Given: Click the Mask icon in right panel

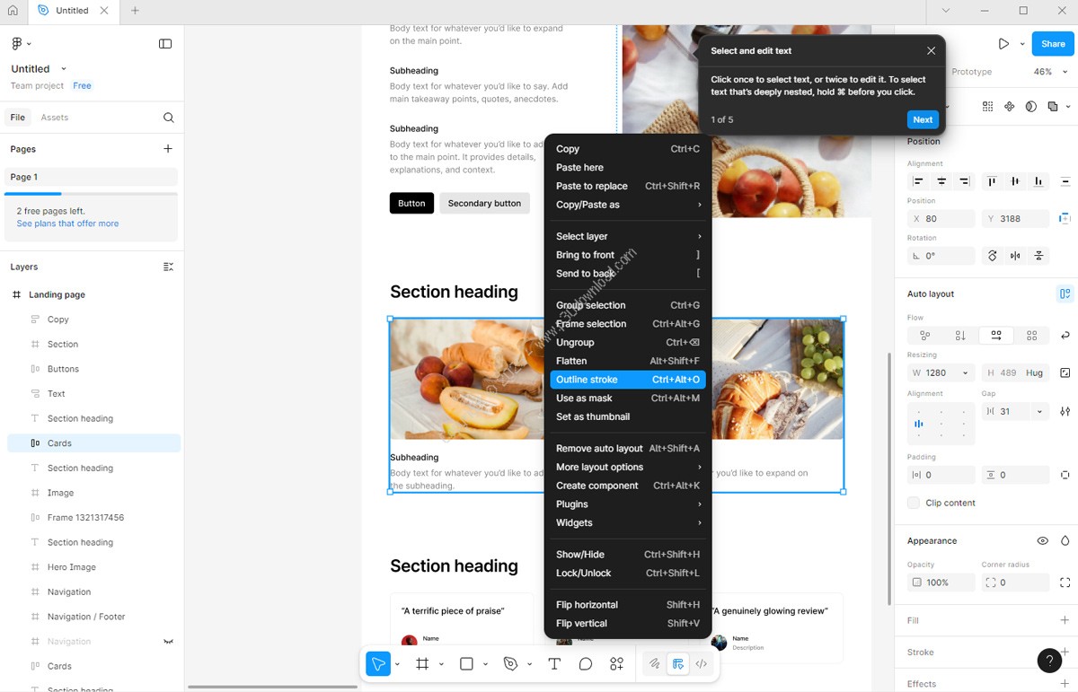Looking at the screenshot, I should [x=1030, y=106].
